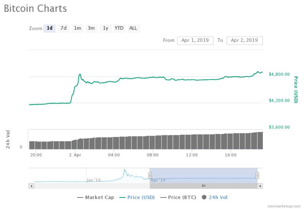Screen dimensions: 304x209
Task: Switch chart zoom to 3m
Action: [91, 28]
